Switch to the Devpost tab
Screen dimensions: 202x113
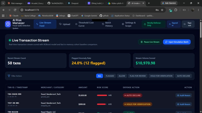pos(76,3)
